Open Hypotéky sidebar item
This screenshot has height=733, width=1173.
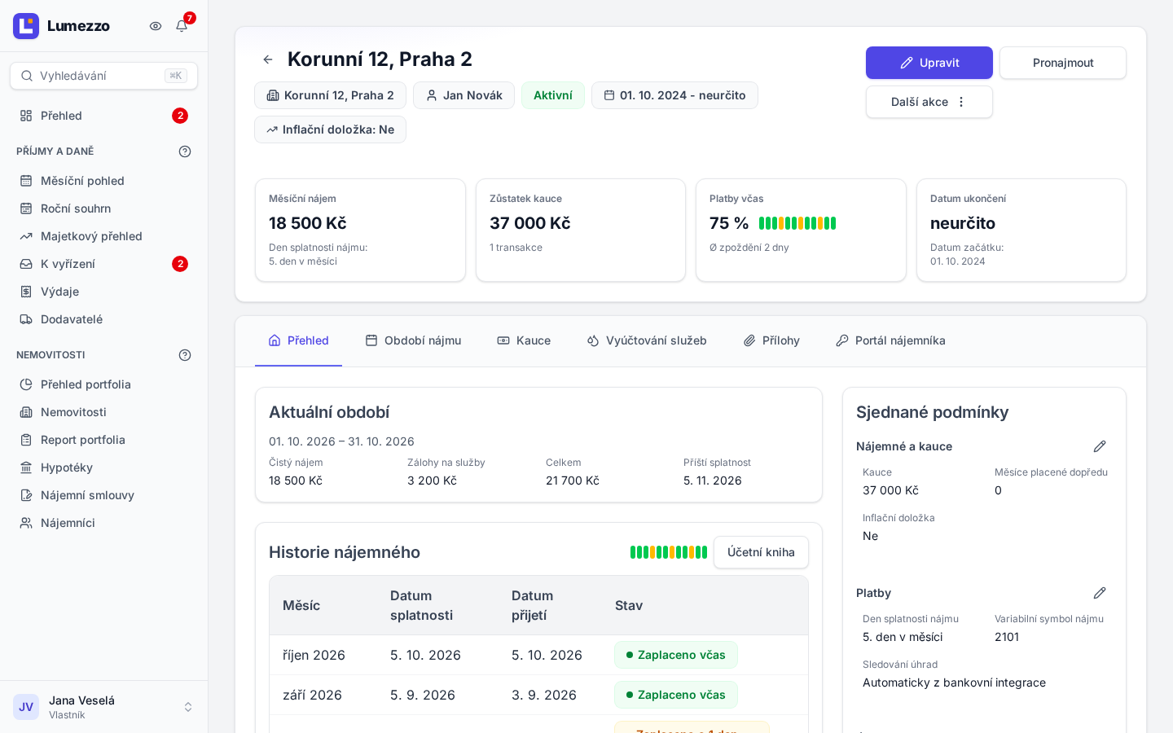tap(104, 467)
